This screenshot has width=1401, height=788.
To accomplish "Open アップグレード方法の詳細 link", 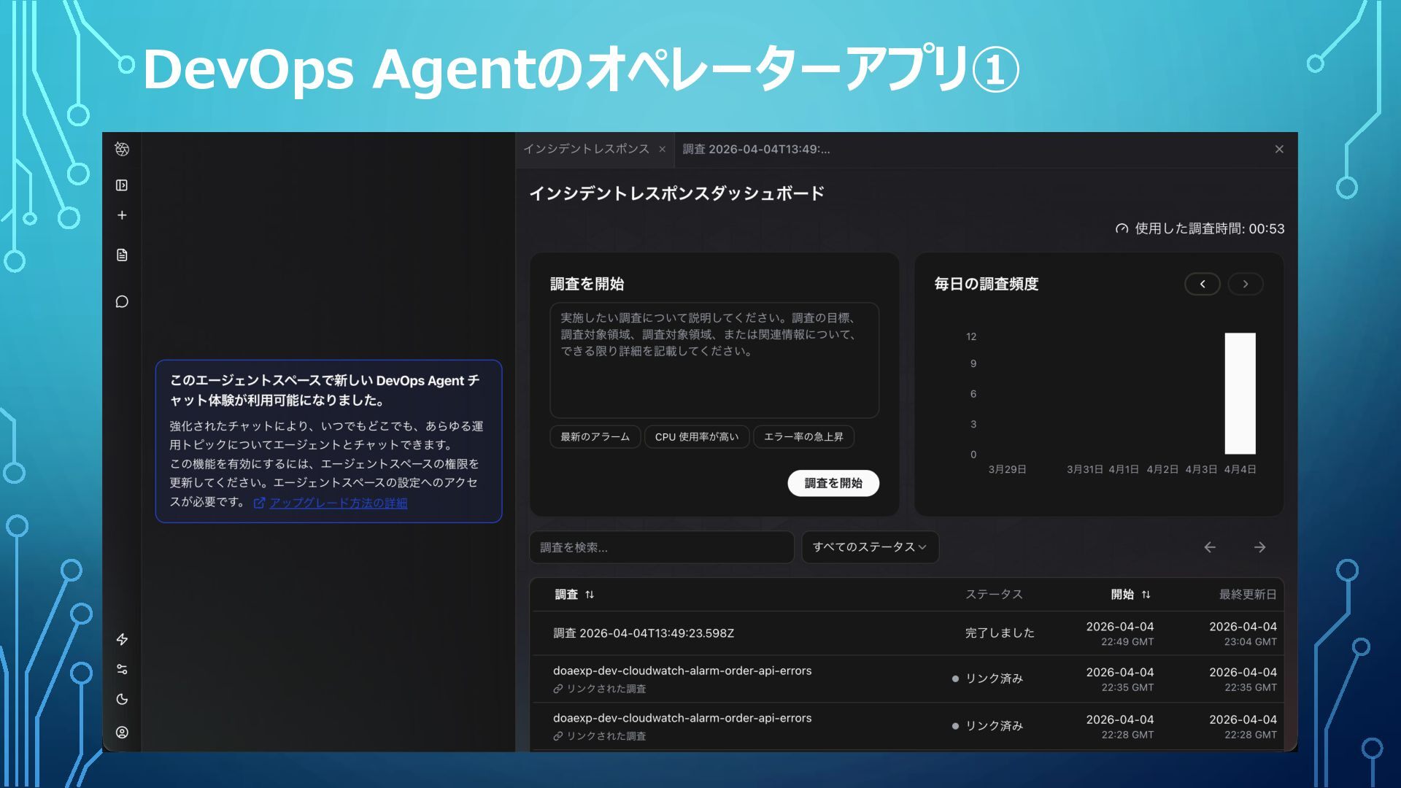I will point(338,503).
